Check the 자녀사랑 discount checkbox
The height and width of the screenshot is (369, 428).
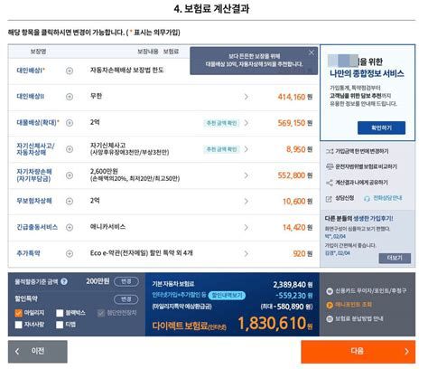pos(19,325)
